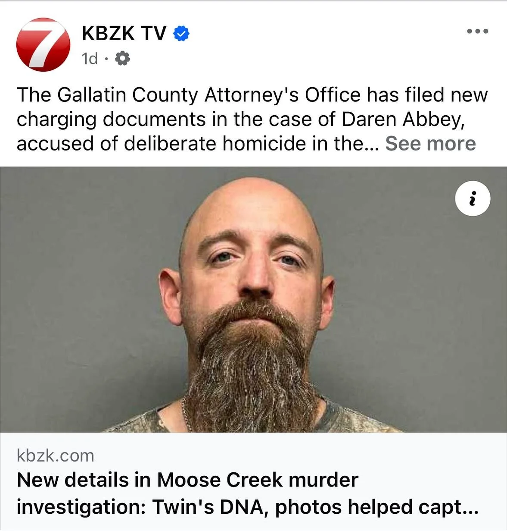Click the caption line mentioning Daren Abbey
The image size is (507, 531).
[241, 119]
